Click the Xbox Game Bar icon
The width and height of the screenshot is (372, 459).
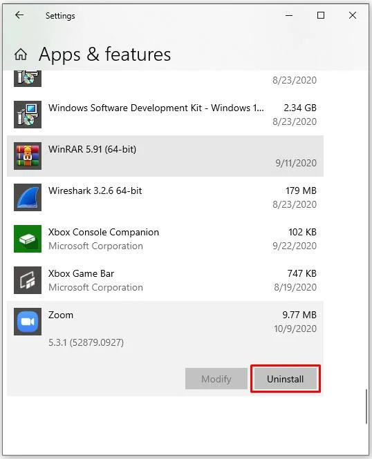[x=28, y=280]
